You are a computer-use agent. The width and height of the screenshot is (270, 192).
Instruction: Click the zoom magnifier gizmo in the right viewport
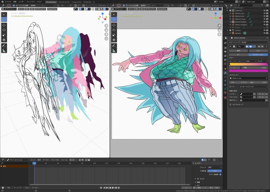219,26
